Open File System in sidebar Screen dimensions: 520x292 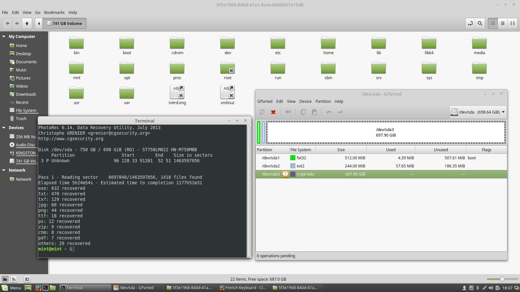click(x=26, y=111)
